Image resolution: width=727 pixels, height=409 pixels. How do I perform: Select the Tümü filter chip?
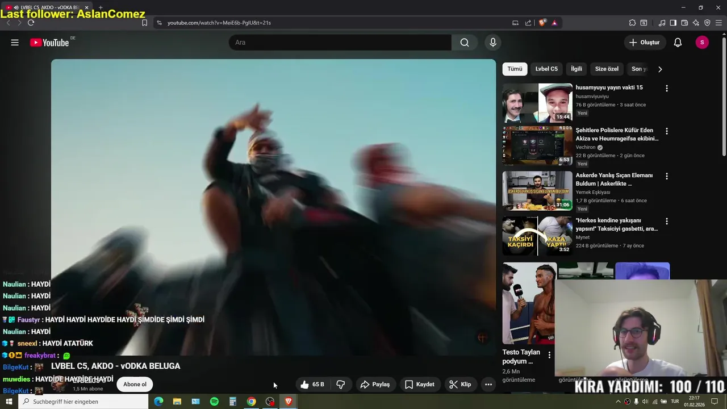click(515, 69)
